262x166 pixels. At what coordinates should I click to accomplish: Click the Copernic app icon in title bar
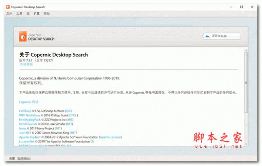coord(8,7)
